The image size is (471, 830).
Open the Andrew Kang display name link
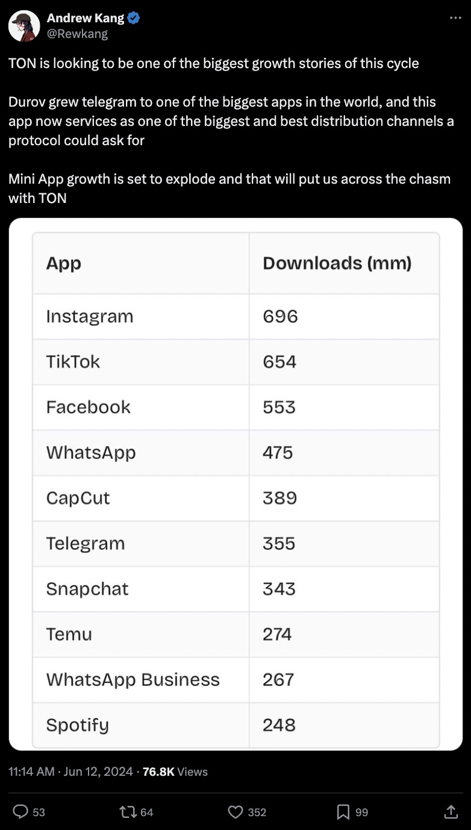pyautogui.click(x=86, y=18)
